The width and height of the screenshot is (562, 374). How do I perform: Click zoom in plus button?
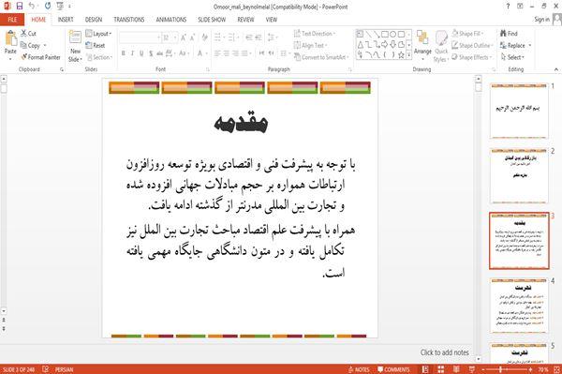[530, 369]
